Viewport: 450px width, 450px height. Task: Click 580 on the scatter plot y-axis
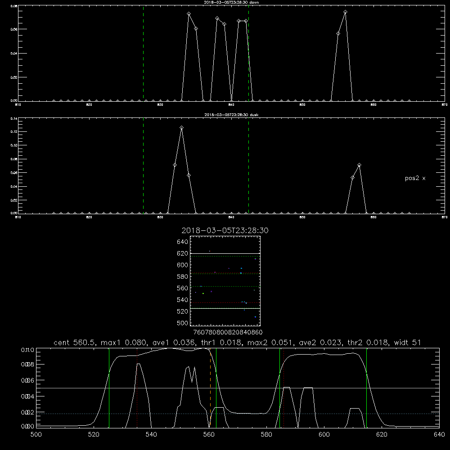pos(183,277)
